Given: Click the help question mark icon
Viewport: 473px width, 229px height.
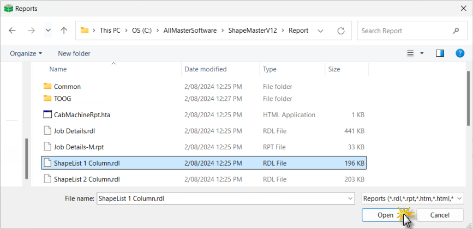Looking at the screenshot, I should 460,53.
